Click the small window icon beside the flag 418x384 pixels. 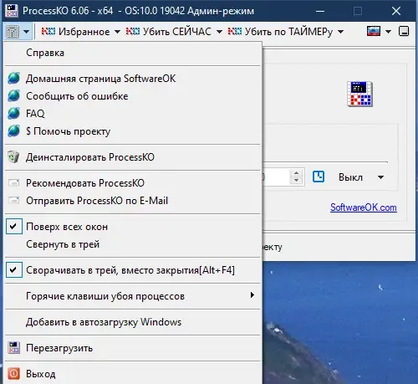(x=404, y=31)
